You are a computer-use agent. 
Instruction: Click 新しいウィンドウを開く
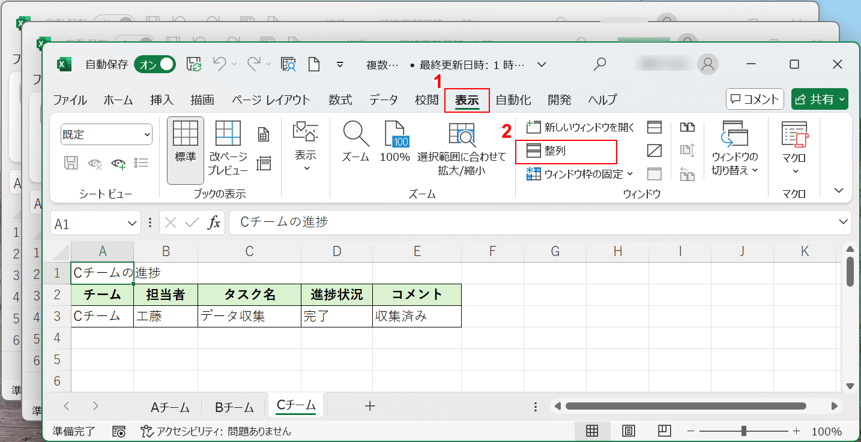pyautogui.click(x=580, y=127)
